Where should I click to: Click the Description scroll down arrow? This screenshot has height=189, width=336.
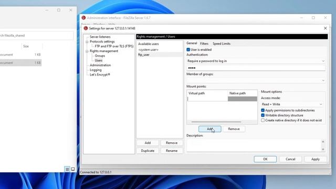323,149
